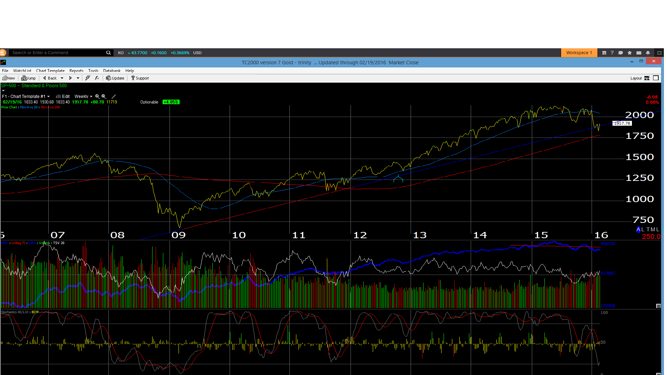Click the magnifier search icon in command bar
This screenshot has height=375, width=667.
point(108,53)
